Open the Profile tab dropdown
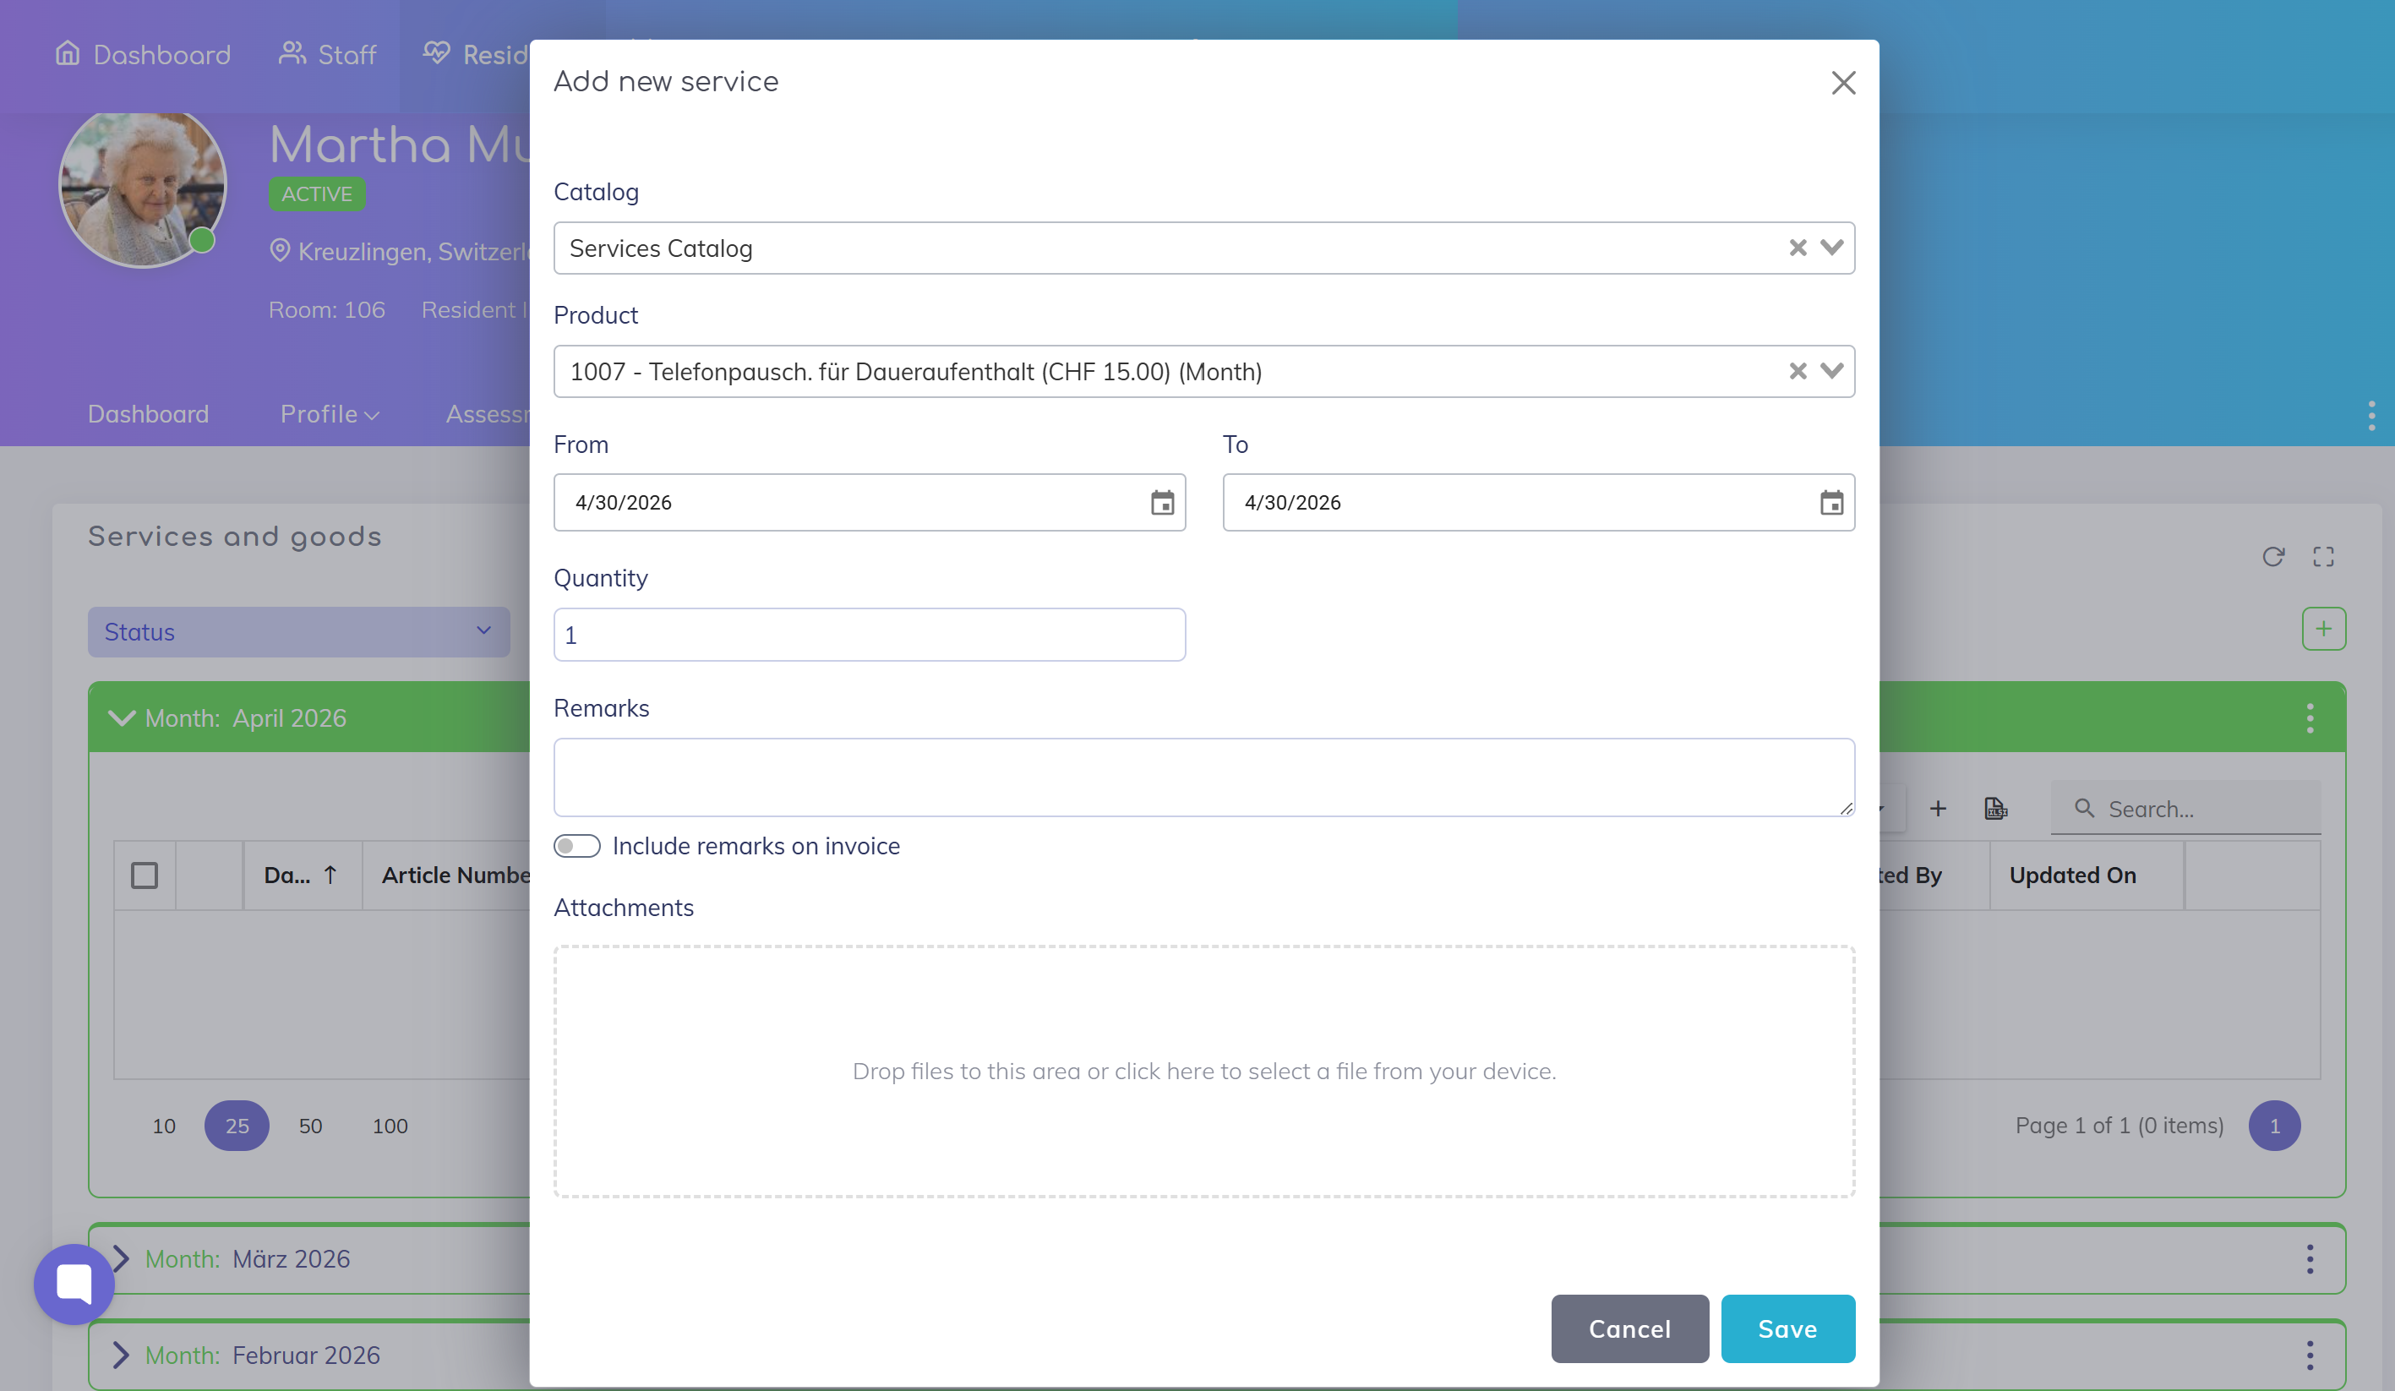 329,414
